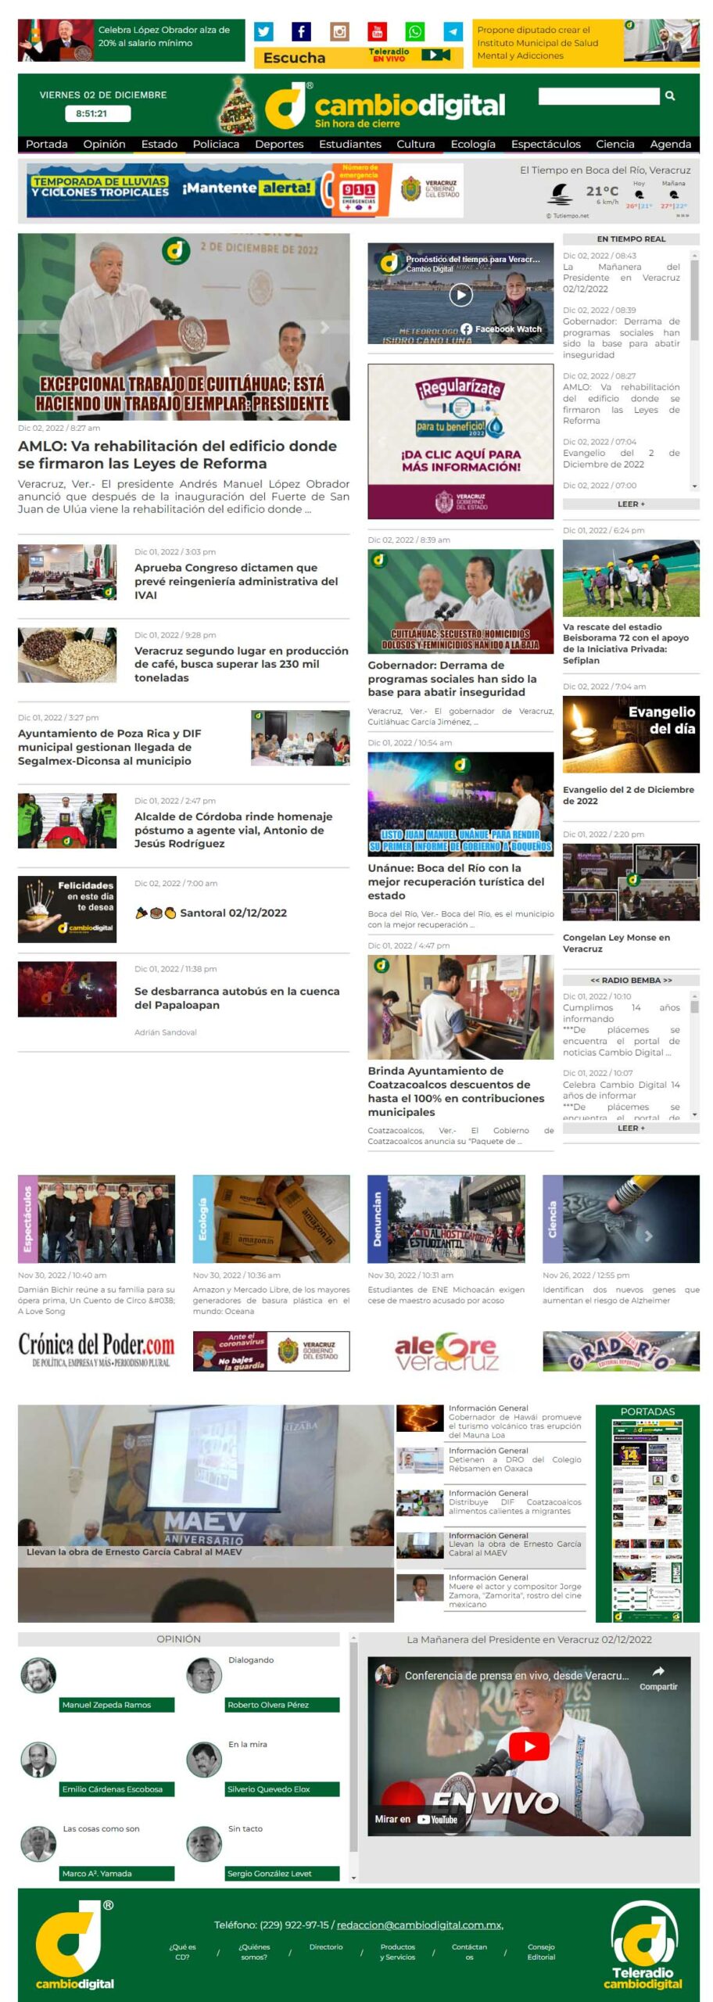Open the Instagram social icon
The width and height of the screenshot is (713, 2002).
tap(339, 32)
